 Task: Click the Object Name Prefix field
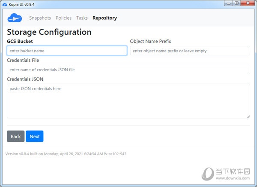(190, 51)
